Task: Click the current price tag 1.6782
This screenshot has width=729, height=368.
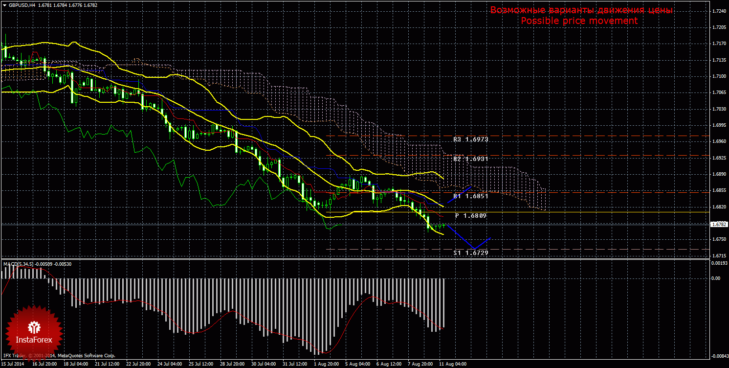Action: click(718, 224)
